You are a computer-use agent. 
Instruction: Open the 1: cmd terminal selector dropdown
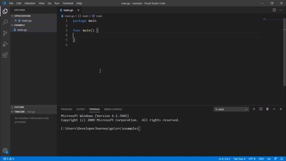pyautogui.click(x=231, y=109)
